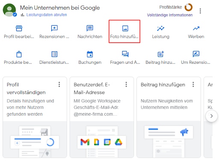The image size is (219, 164).
Task: Open the Profil bearbeiten storefront icon
Action: [x=19, y=28]
